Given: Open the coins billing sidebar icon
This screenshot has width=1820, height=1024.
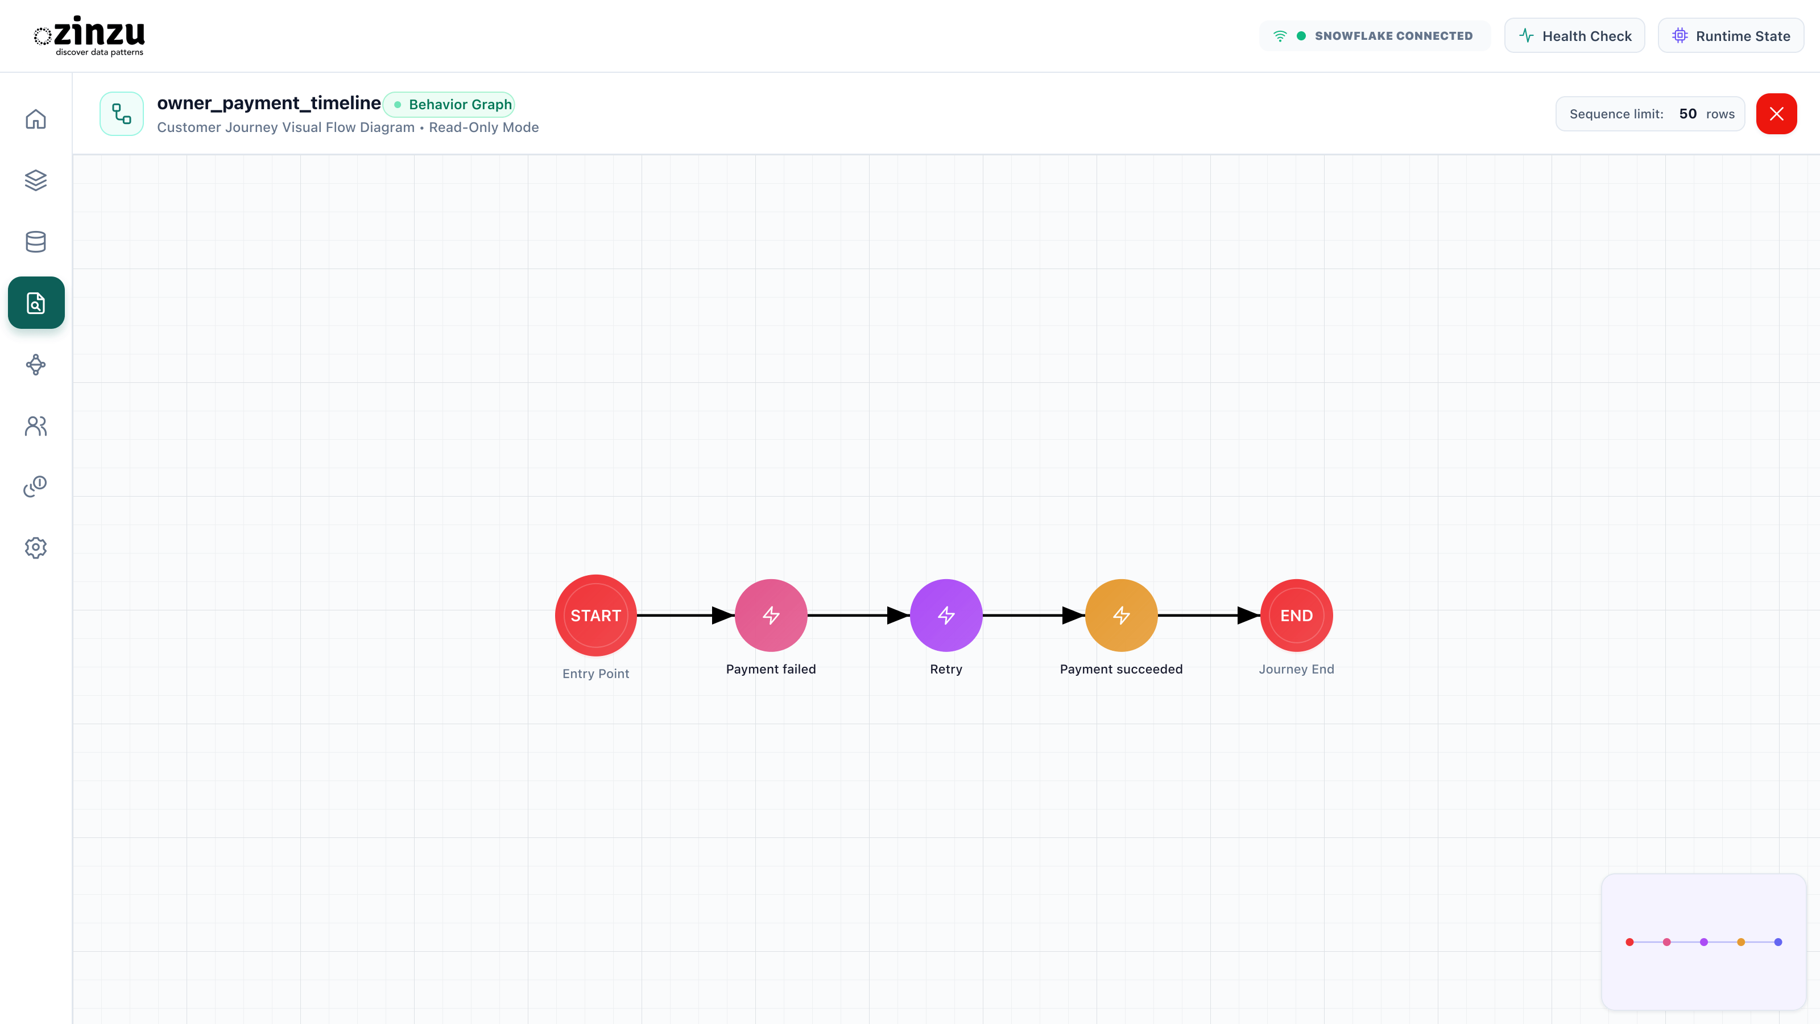Looking at the screenshot, I should [x=35, y=486].
